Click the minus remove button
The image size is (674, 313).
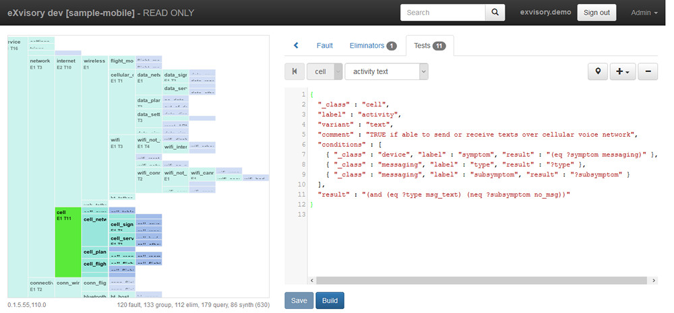click(x=648, y=72)
